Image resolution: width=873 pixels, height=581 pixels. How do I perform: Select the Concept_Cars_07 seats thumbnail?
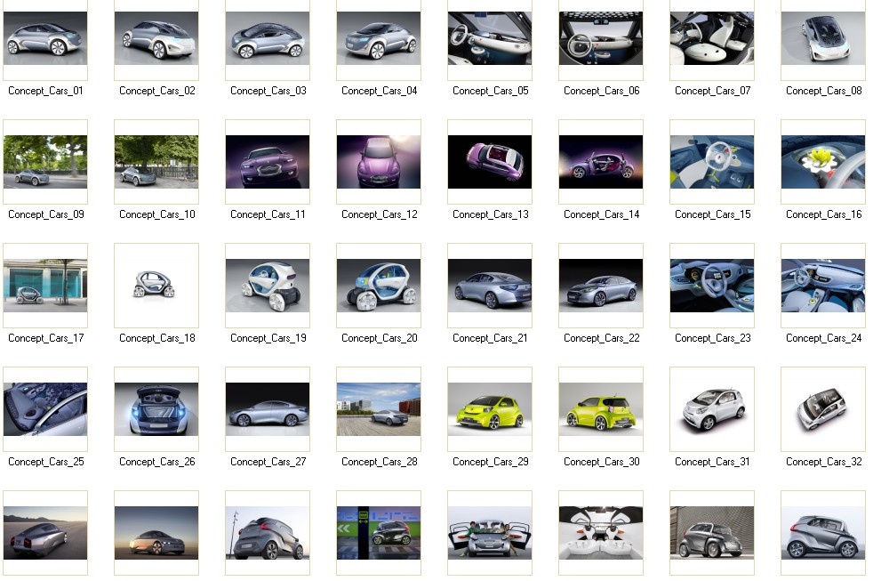coord(712,38)
